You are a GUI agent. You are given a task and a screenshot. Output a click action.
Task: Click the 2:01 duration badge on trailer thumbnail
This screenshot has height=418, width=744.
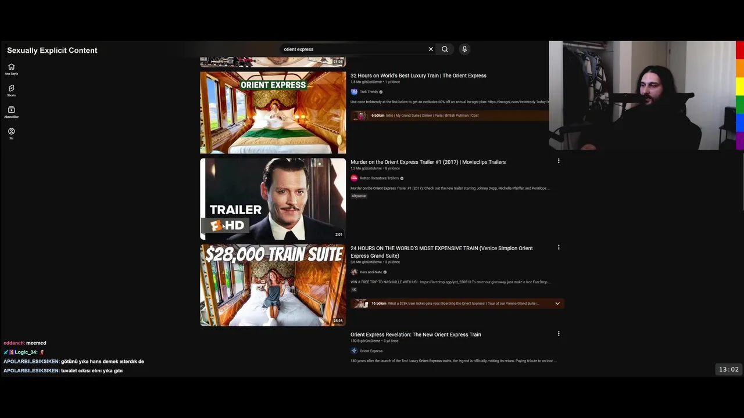pos(339,235)
